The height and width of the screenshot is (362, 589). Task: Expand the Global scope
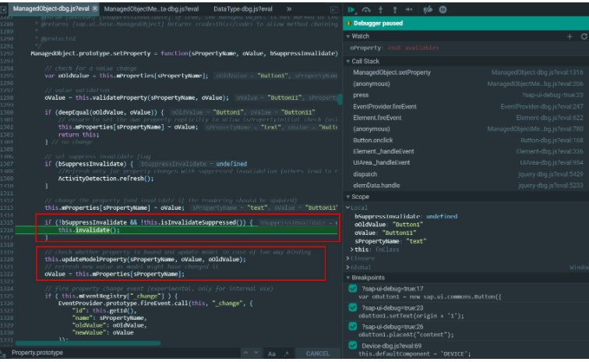tap(347, 268)
